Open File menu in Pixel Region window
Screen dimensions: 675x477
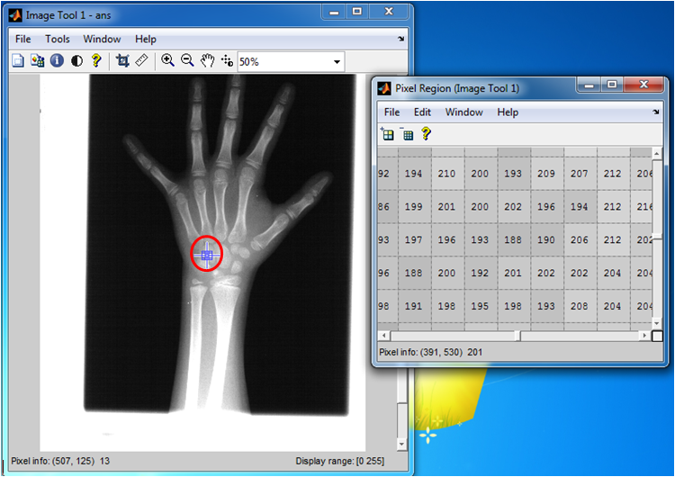(391, 112)
